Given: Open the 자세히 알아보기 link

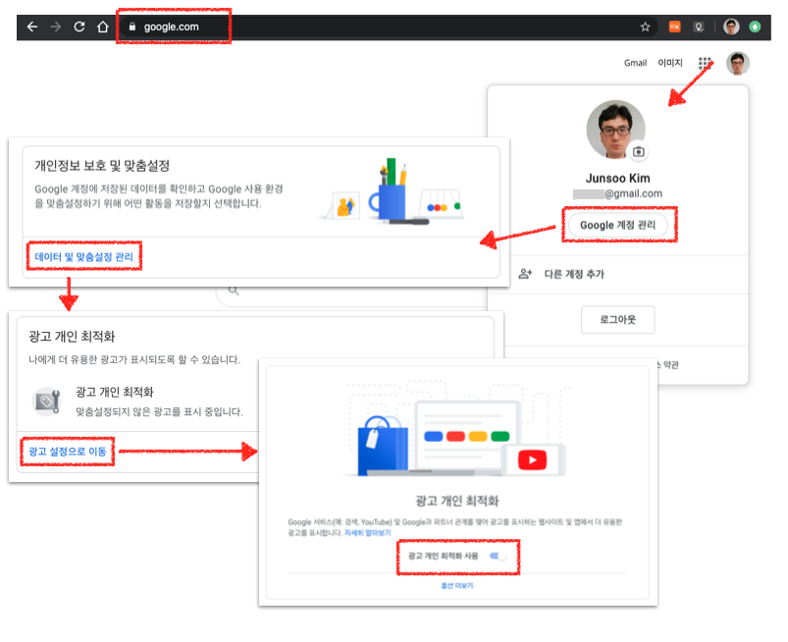Looking at the screenshot, I should (x=367, y=533).
